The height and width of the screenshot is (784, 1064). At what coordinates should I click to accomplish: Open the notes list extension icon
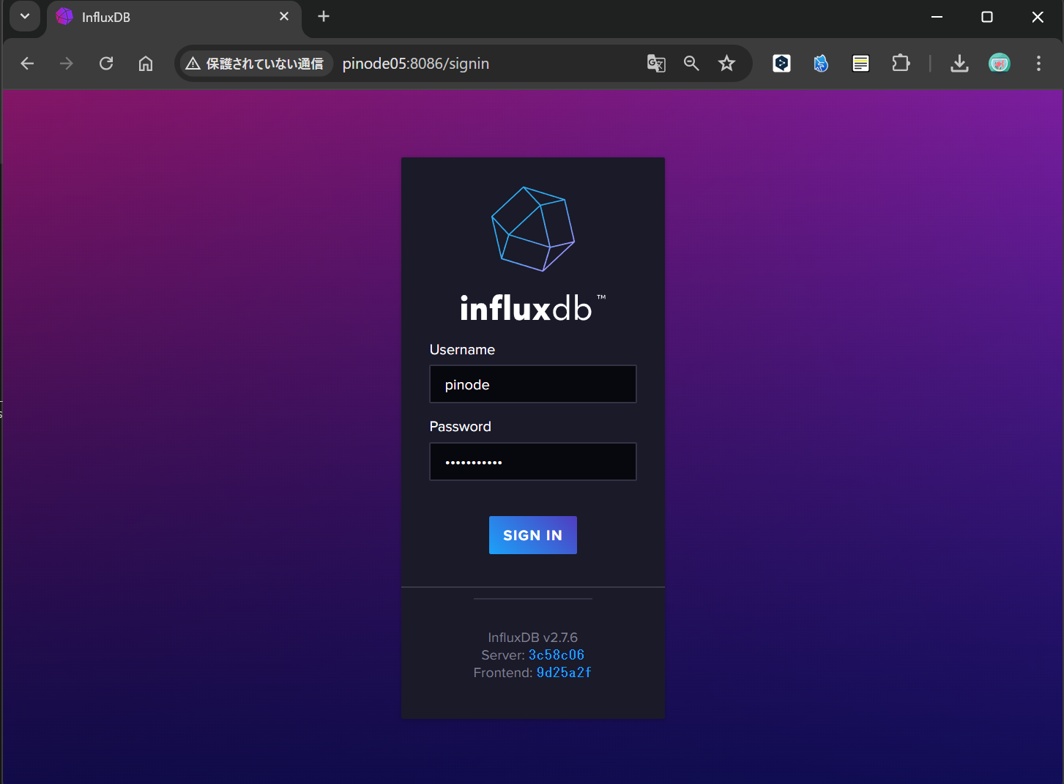pyautogui.click(x=860, y=64)
